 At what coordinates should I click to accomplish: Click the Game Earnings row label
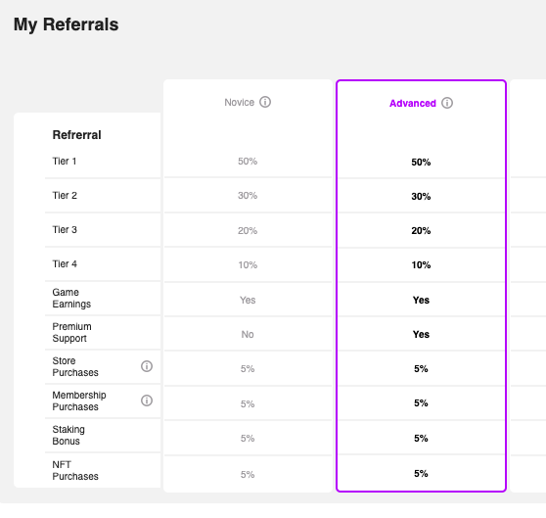[x=71, y=299]
